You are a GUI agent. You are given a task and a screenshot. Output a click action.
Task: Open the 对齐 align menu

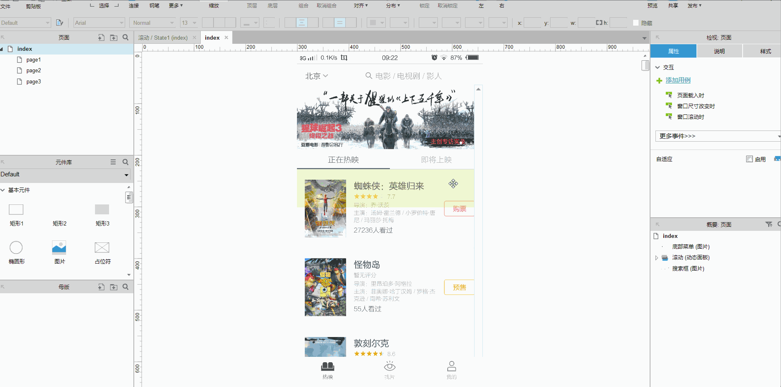point(361,6)
